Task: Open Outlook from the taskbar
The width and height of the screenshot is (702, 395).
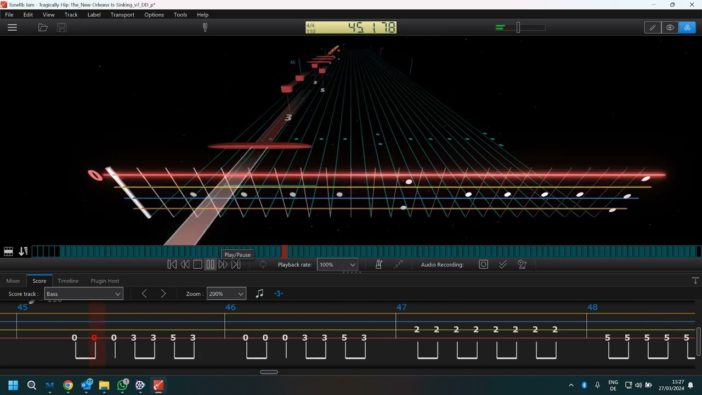Action: [x=86, y=385]
